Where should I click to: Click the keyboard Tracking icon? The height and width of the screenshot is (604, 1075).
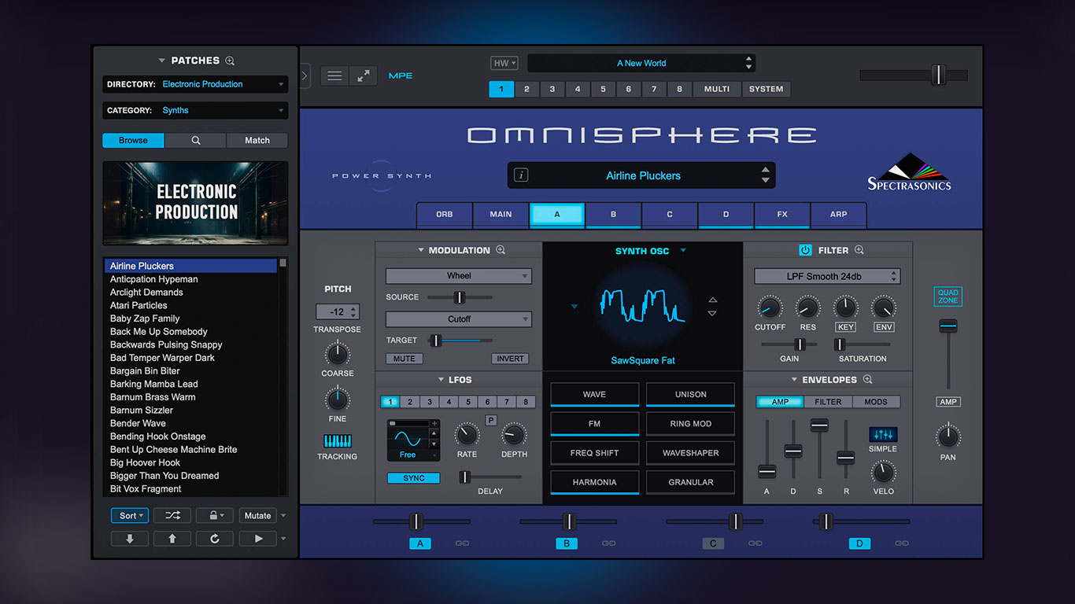coord(337,442)
